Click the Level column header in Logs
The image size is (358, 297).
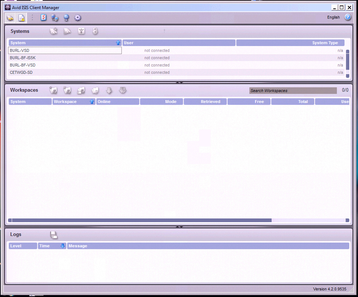coord(23,246)
